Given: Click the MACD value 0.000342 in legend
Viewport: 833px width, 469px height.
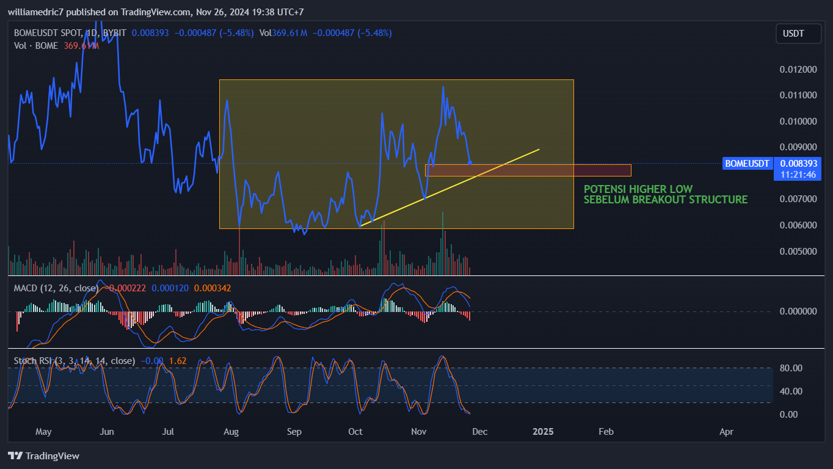Looking at the screenshot, I should [212, 288].
